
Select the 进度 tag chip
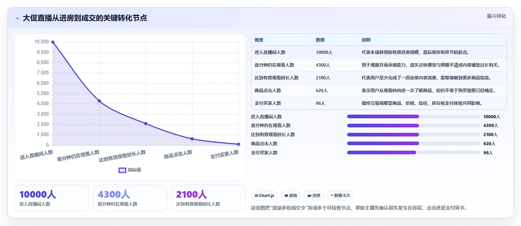pyautogui.click(x=314, y=195)
